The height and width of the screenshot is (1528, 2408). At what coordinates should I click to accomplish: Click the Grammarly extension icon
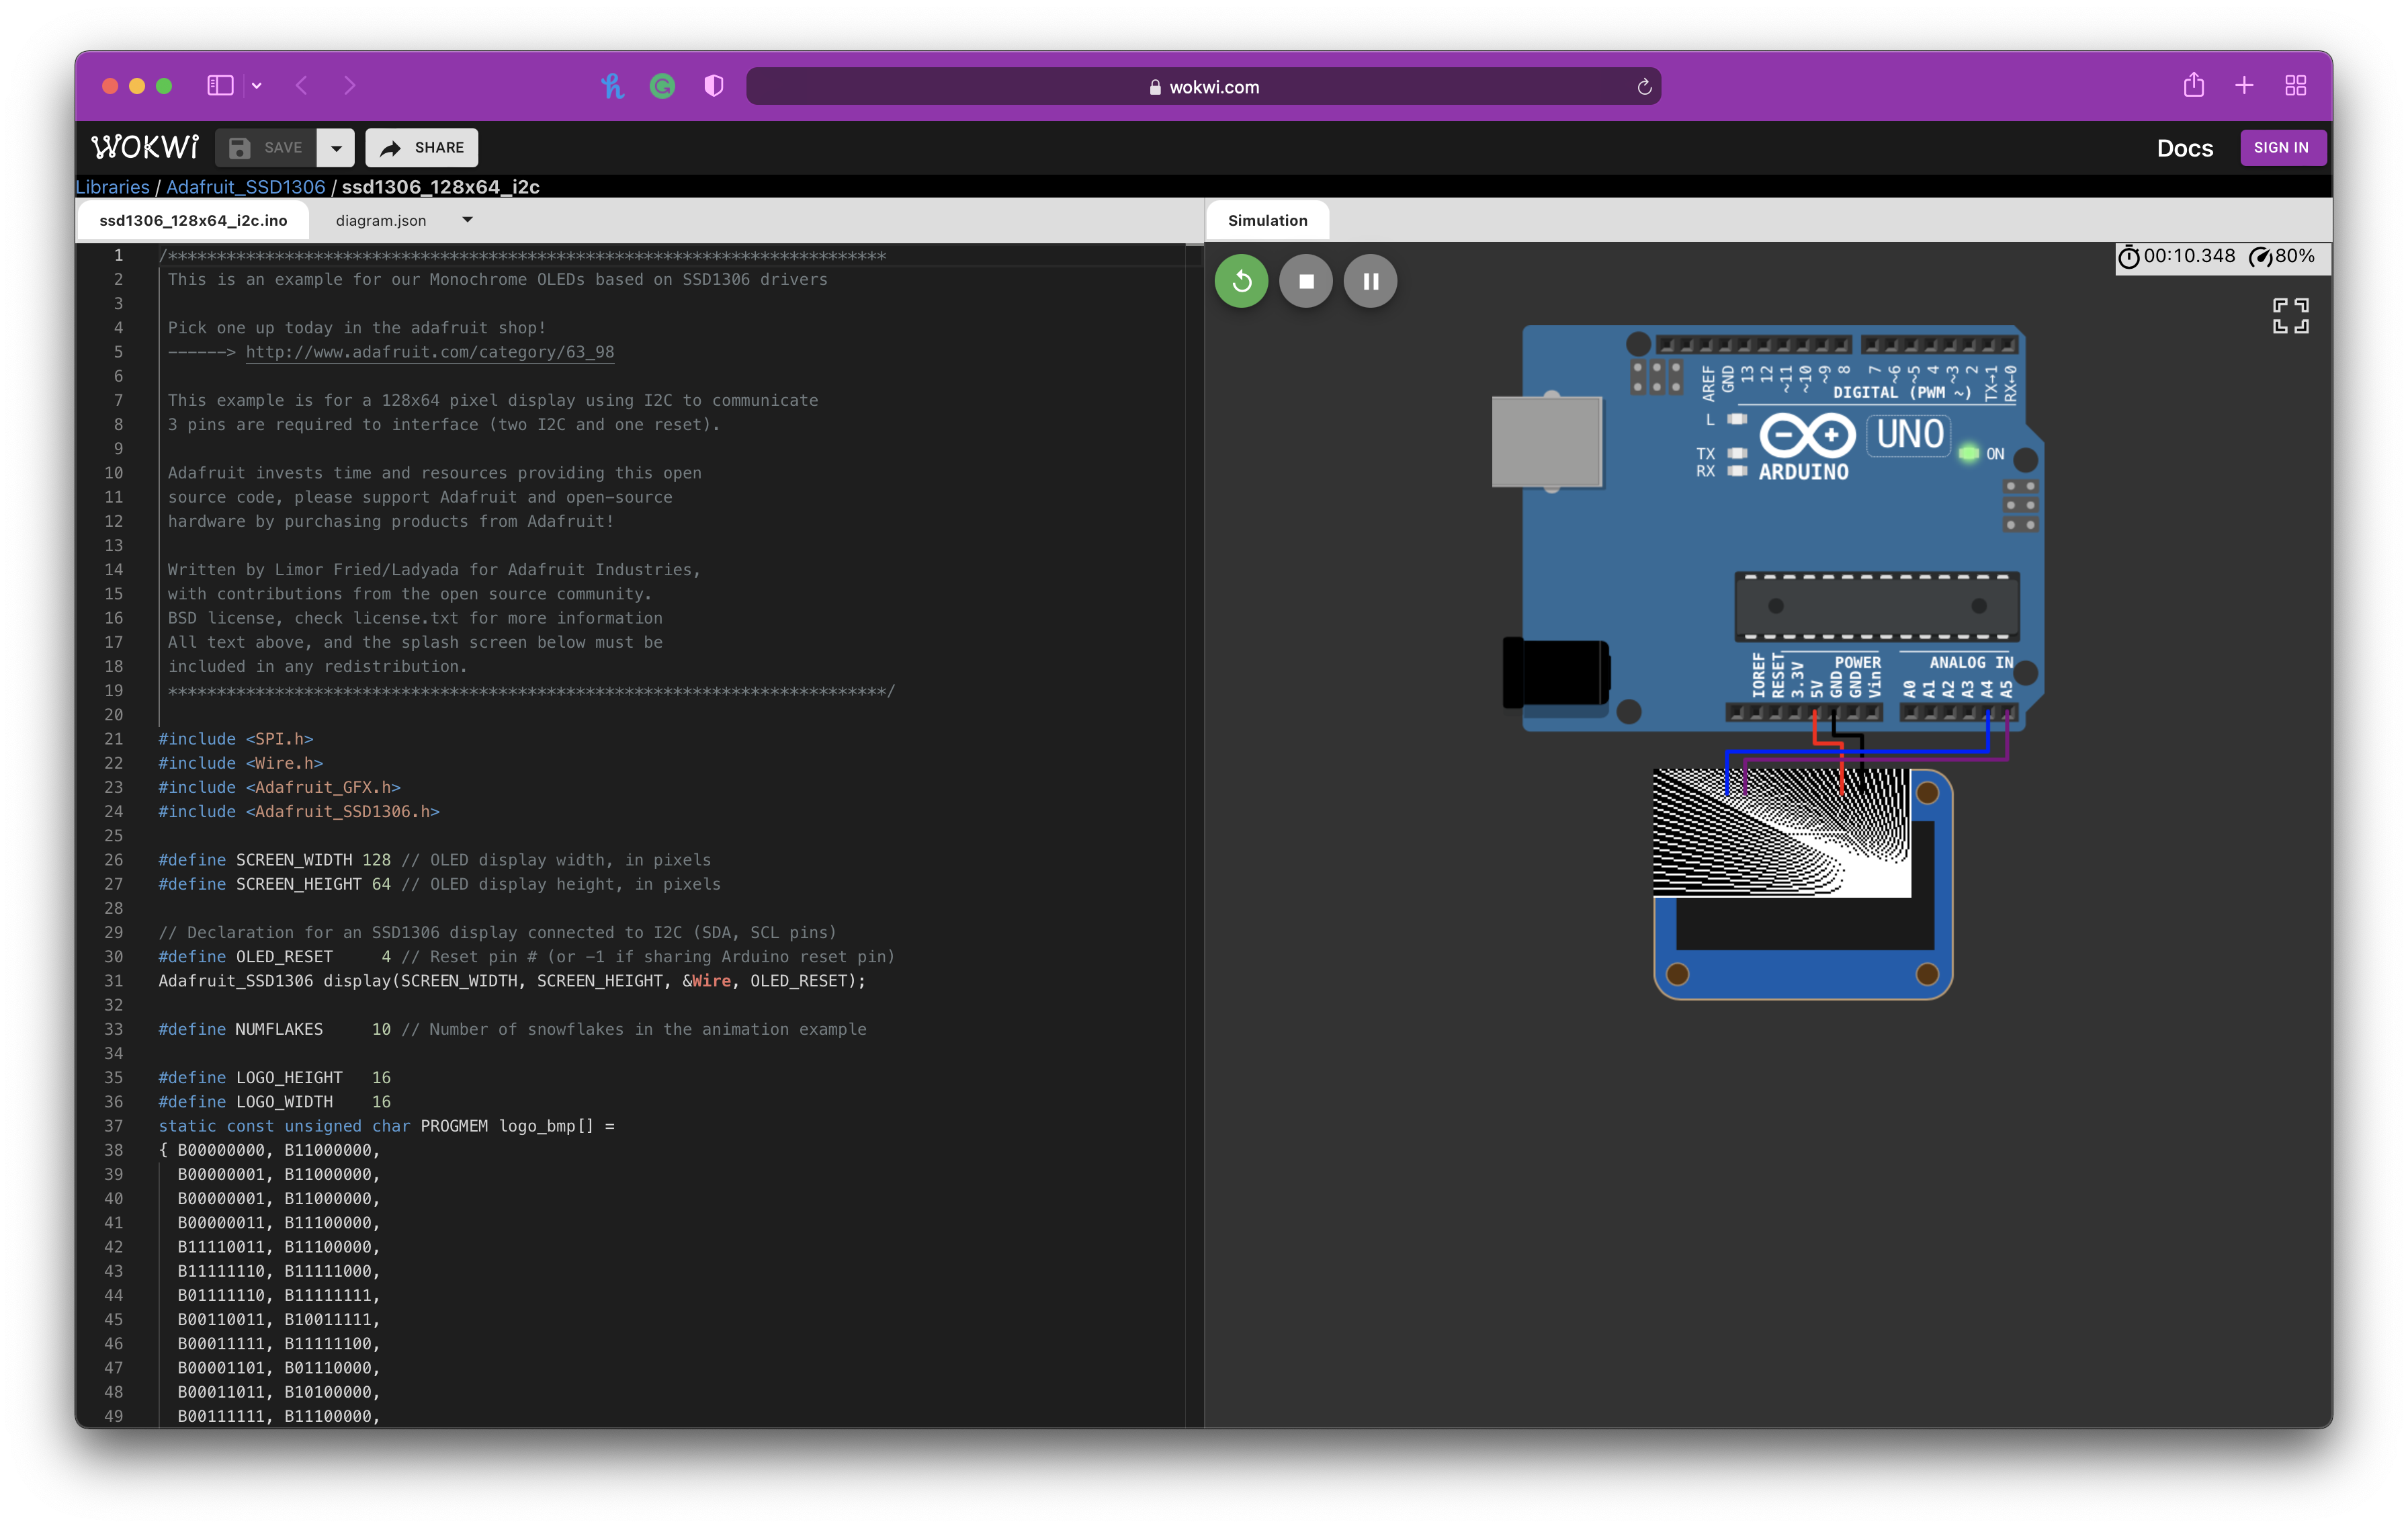[662, 87]
